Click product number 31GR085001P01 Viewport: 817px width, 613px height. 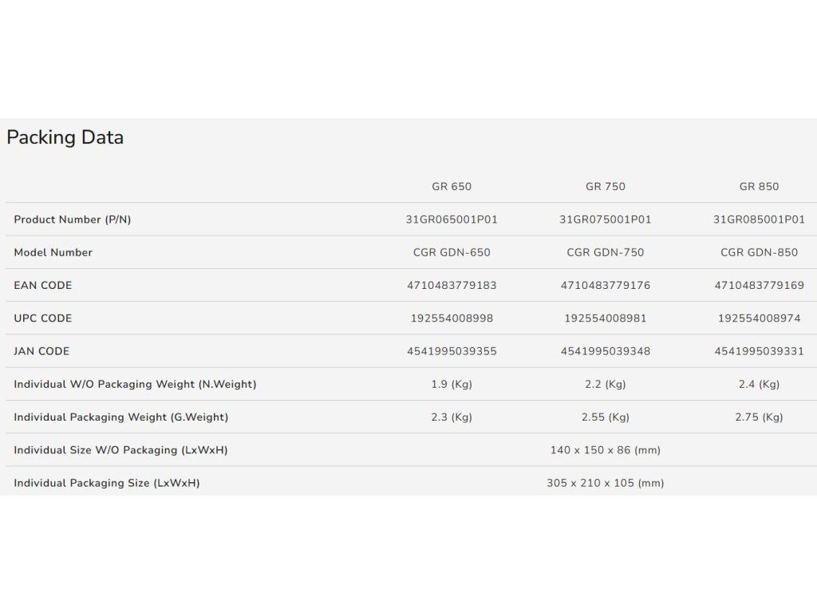click(759, 219)
